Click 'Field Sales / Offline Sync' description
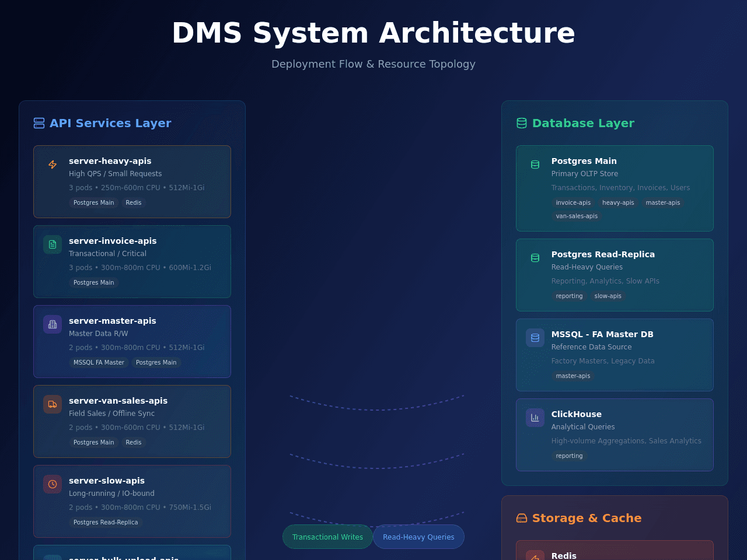This screenshot has width=747, height=560. coord(112,414)
